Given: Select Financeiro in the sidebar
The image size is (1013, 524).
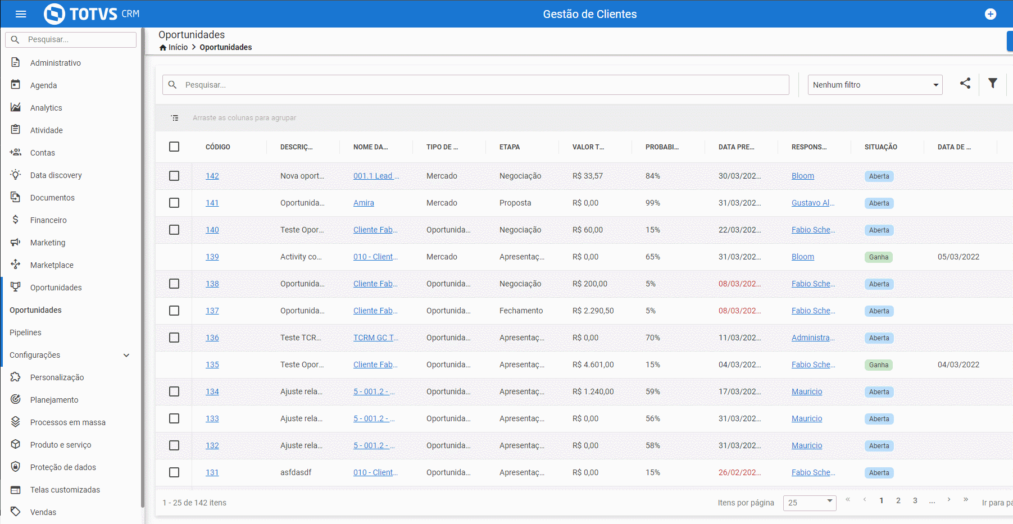Looking at the screenshot, I should [48, 220].
